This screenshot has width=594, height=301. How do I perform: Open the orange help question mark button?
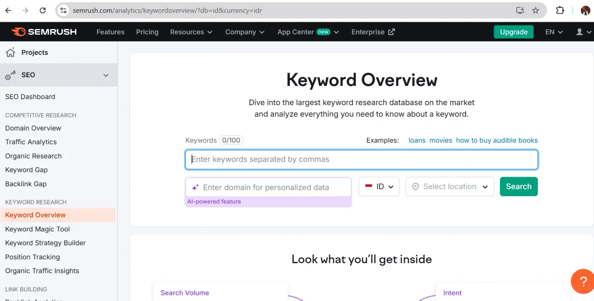click(583, 281)
